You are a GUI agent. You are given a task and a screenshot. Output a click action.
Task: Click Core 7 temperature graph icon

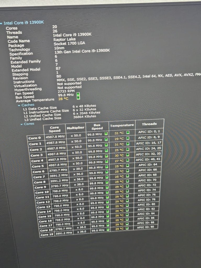click(127, 171)
